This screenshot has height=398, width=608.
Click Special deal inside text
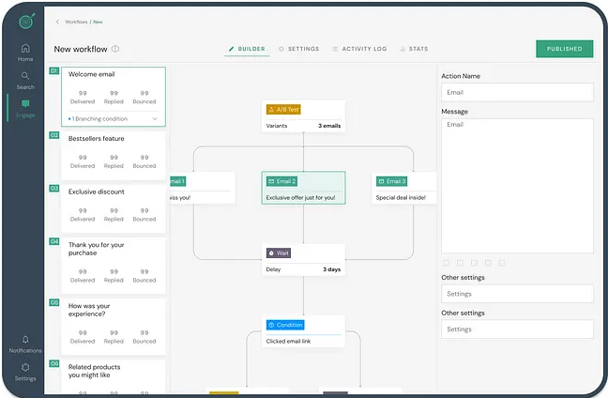[401, 197]
